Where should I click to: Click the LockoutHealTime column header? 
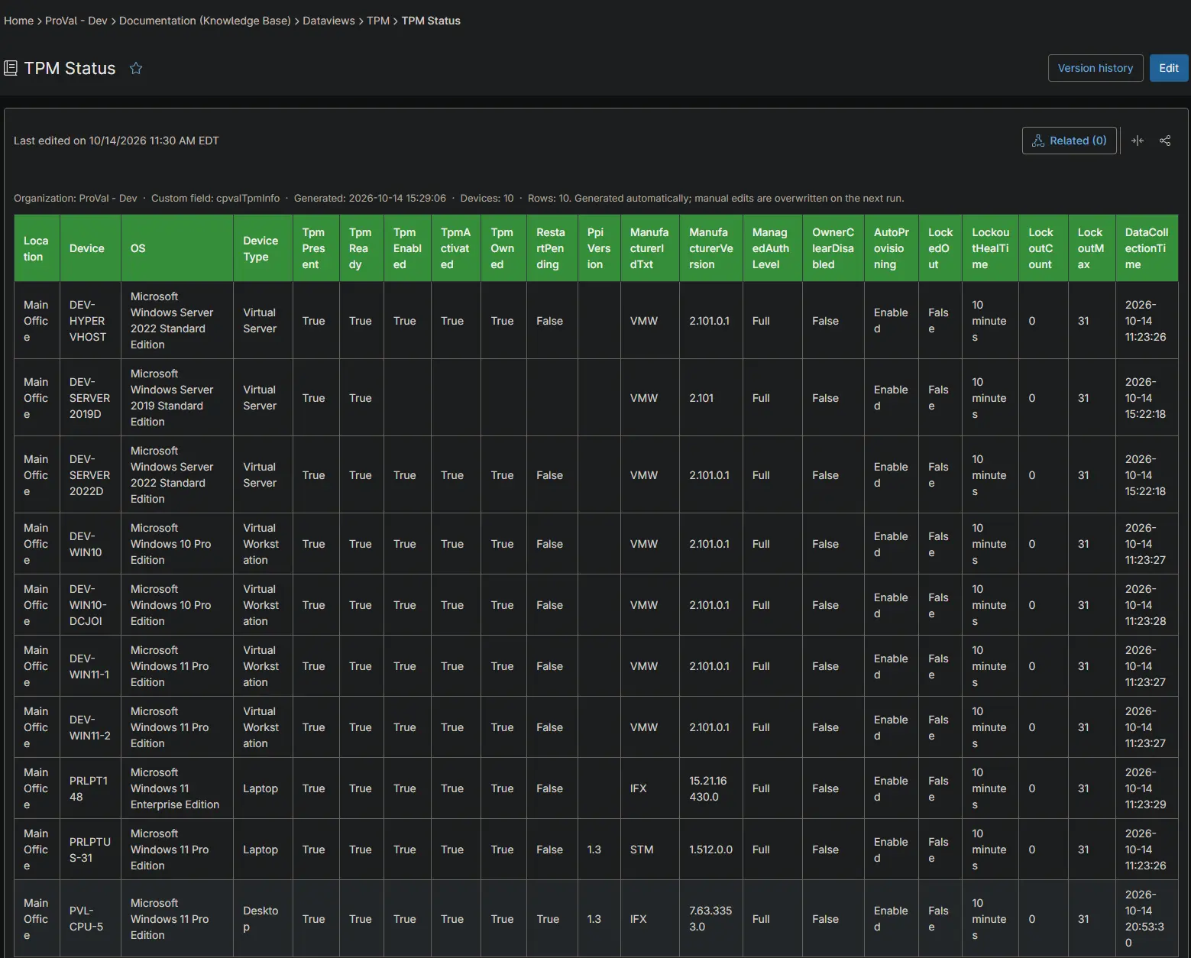990,248
